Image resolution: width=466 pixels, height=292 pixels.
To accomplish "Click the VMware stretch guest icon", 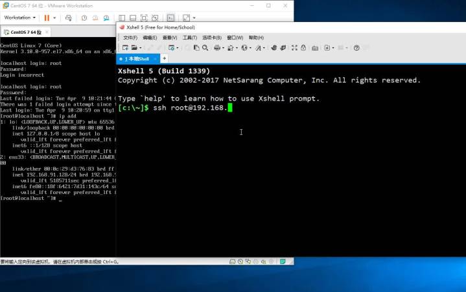I will click(x=187, y=18).
